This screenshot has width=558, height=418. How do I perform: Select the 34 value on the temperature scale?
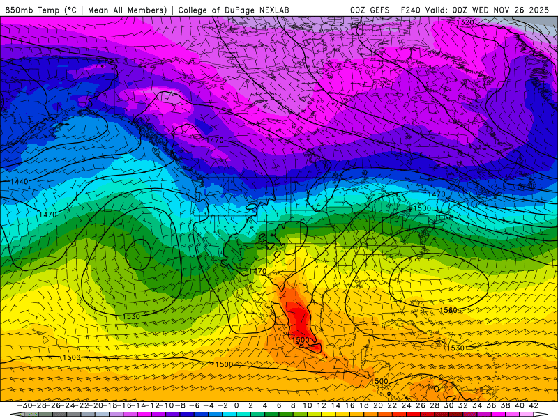click(477, 405)
